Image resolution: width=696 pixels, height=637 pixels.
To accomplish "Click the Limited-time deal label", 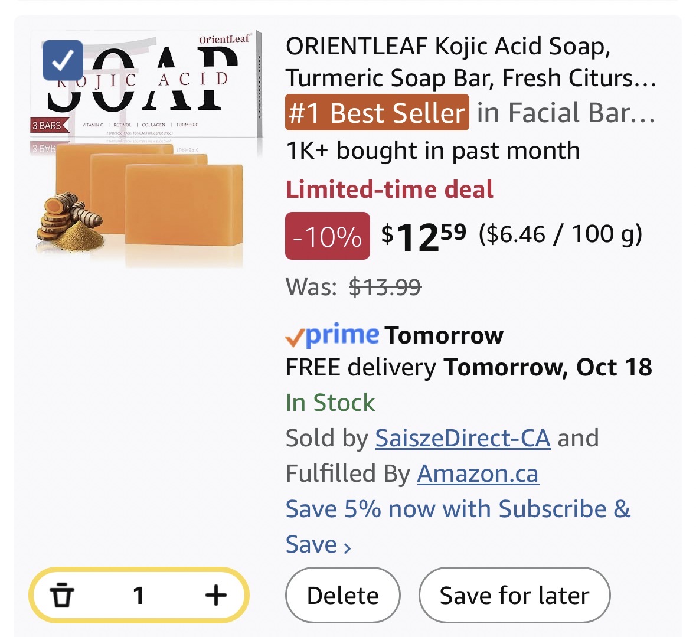I will (389, 190).
